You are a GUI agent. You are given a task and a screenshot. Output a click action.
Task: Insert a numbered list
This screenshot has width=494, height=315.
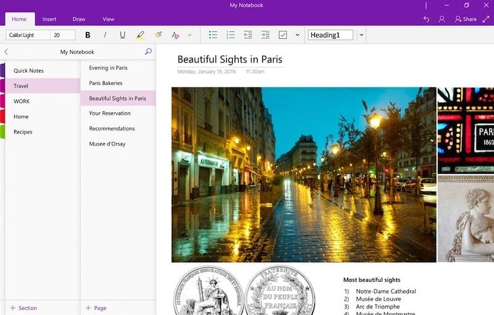(230, 35)
